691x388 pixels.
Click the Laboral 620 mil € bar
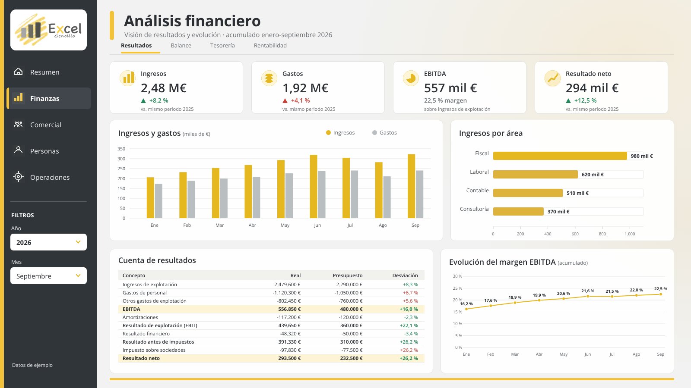click(536, 175)
